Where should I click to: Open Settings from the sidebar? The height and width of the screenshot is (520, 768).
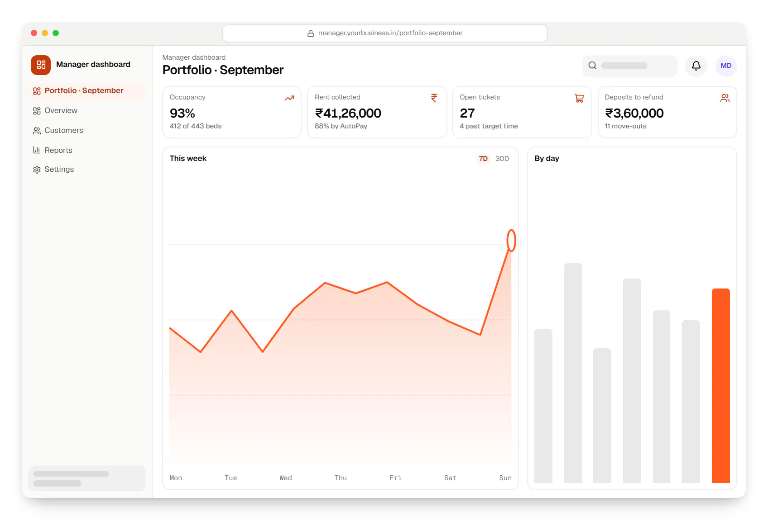[x=87, y=170]
